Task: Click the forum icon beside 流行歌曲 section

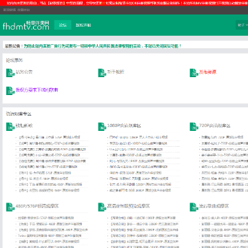Action: coord(194,207)
